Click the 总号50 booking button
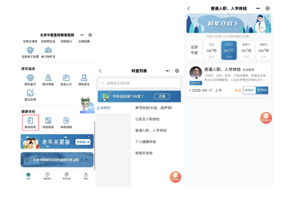Screen dimensions: 289x198 pyautogui.click(x=262, y=90)
